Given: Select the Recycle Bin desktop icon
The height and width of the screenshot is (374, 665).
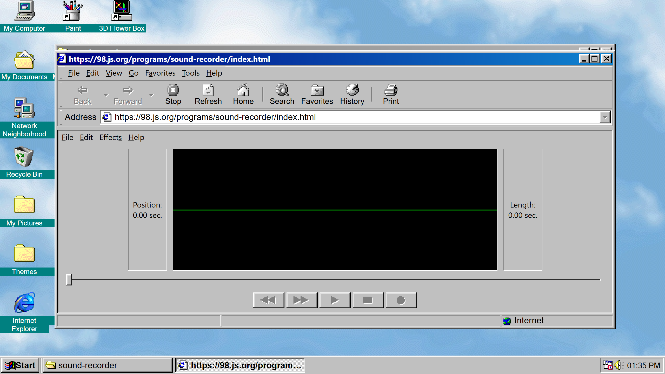Looking at the screenshot, I should coord(24,162).
